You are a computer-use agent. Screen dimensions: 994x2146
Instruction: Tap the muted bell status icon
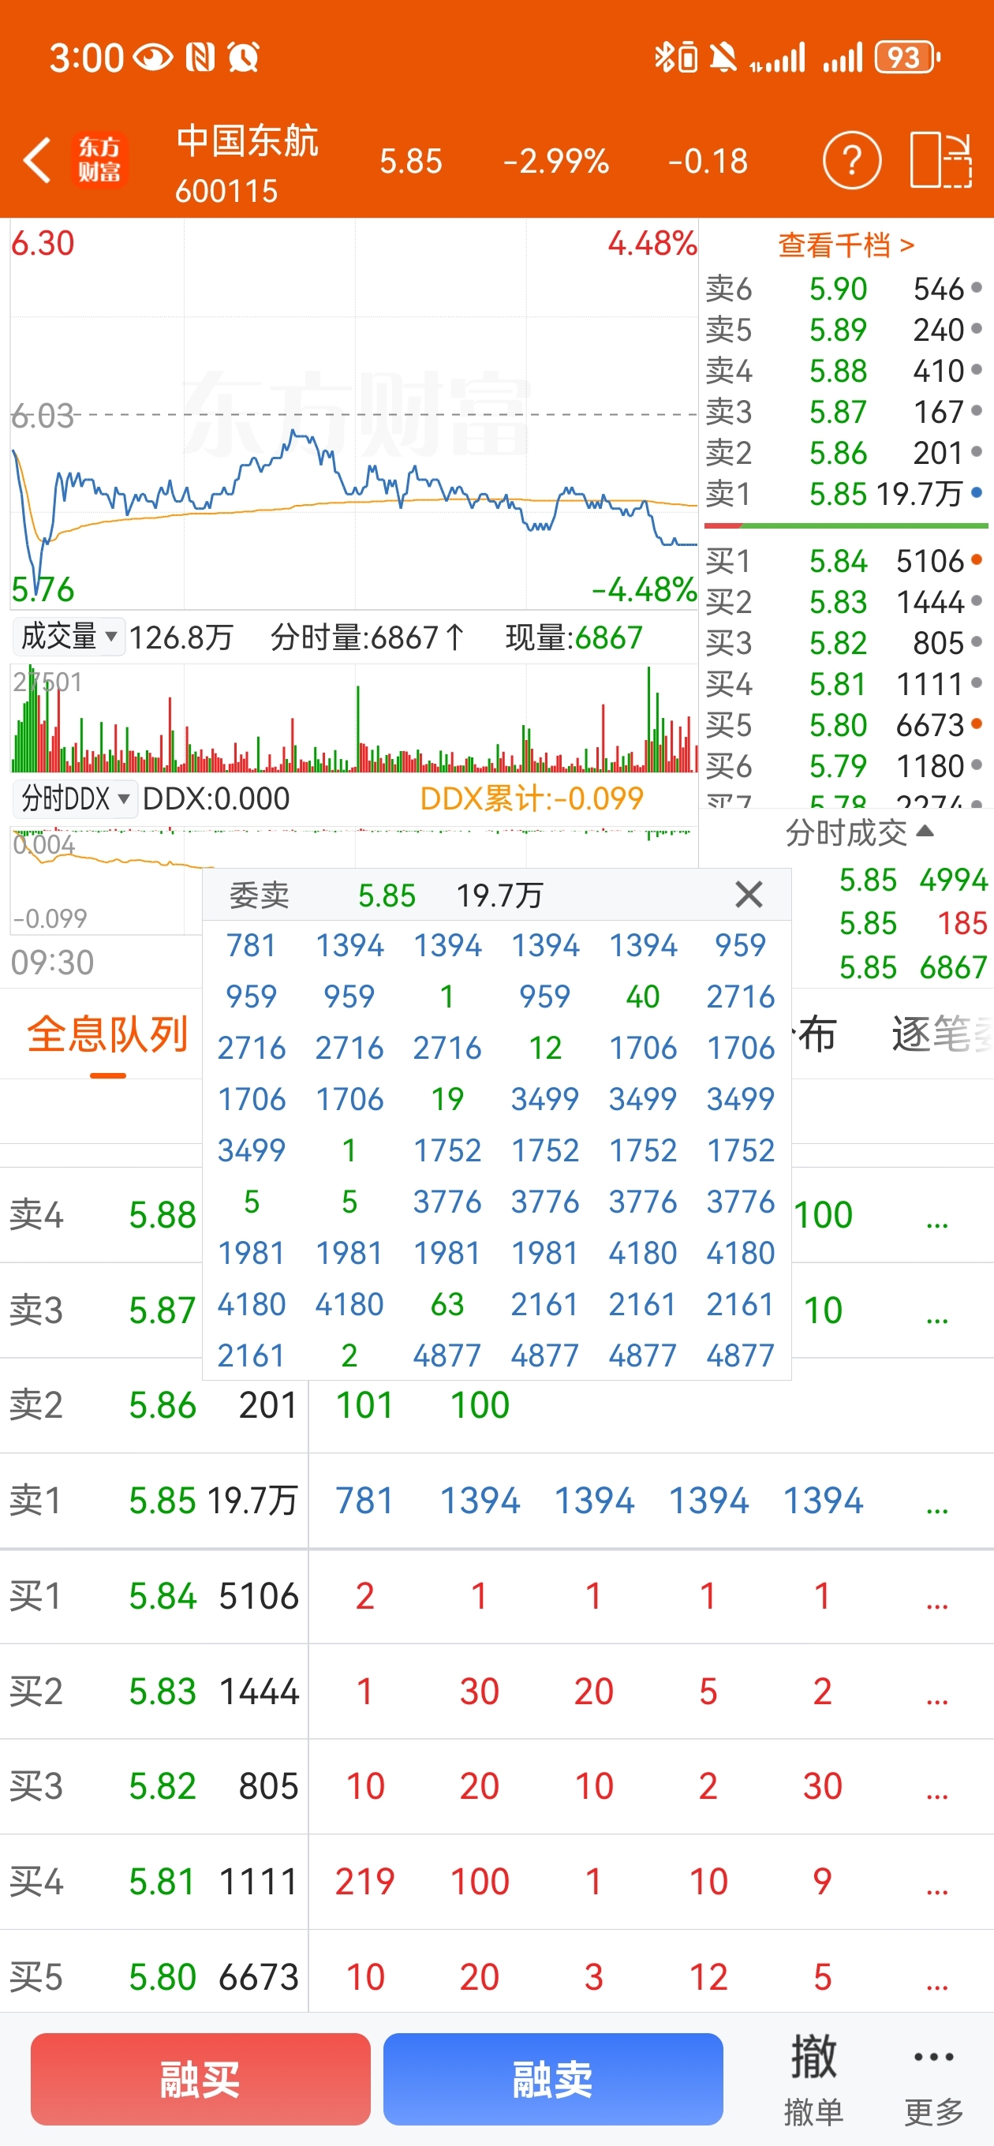[x=723, y=58]
